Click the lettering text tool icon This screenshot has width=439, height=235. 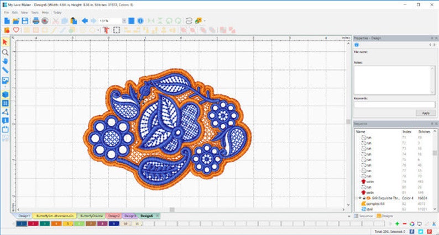coord(106,30)
